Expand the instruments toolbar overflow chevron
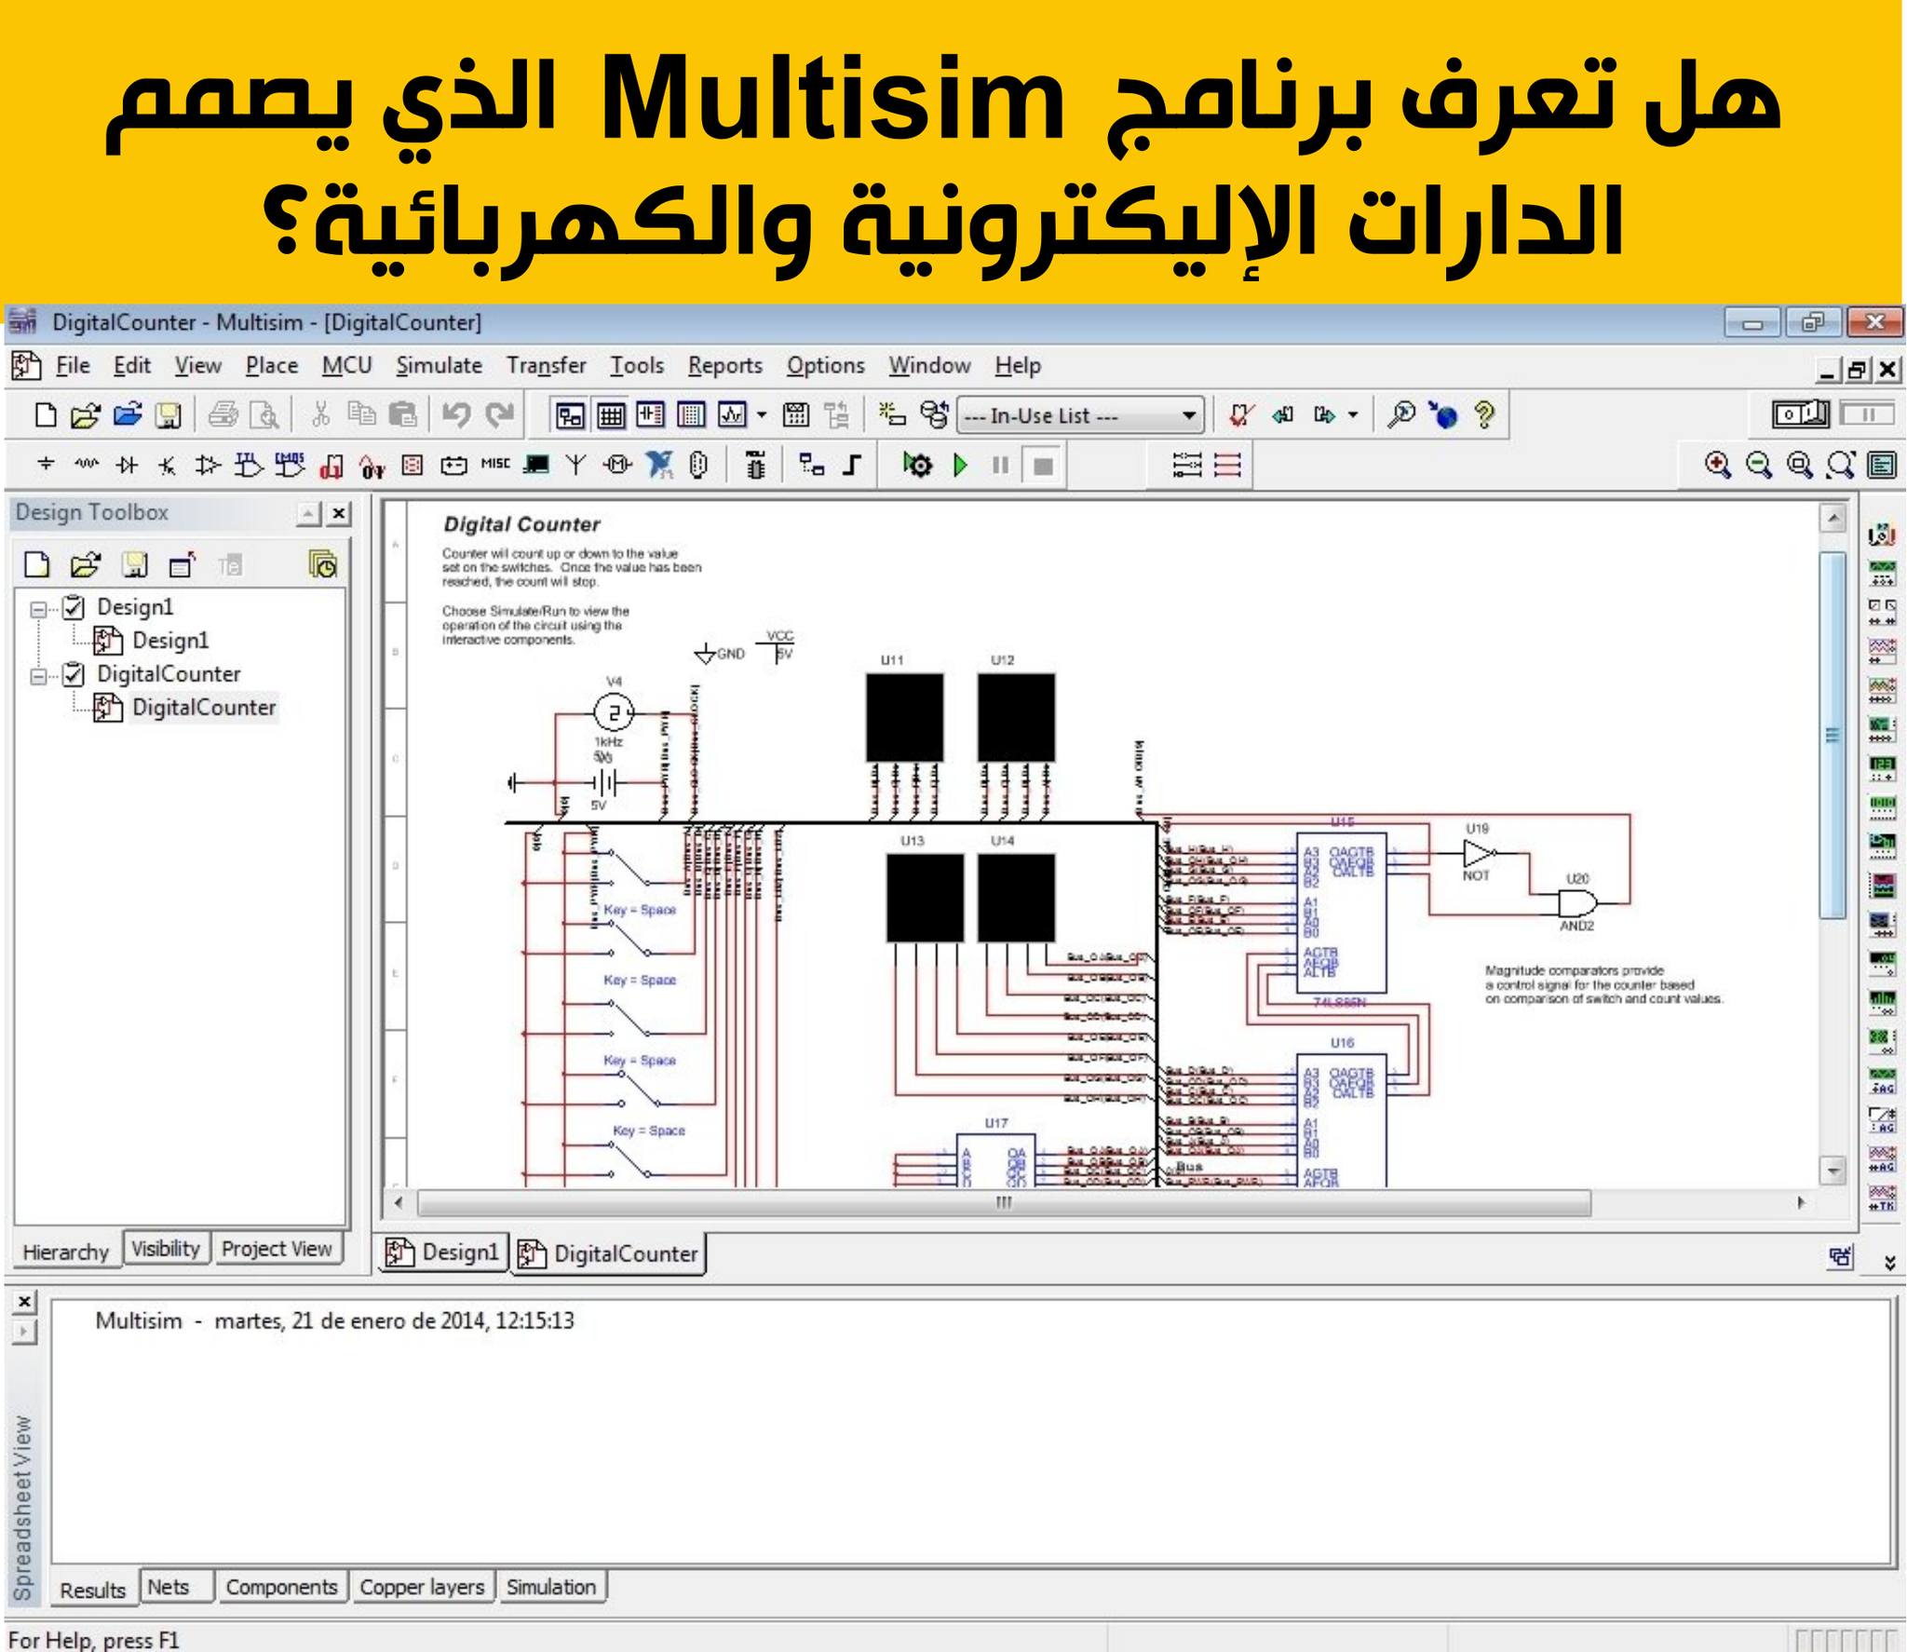 pyautogui.click(x=1889, y=1263)
